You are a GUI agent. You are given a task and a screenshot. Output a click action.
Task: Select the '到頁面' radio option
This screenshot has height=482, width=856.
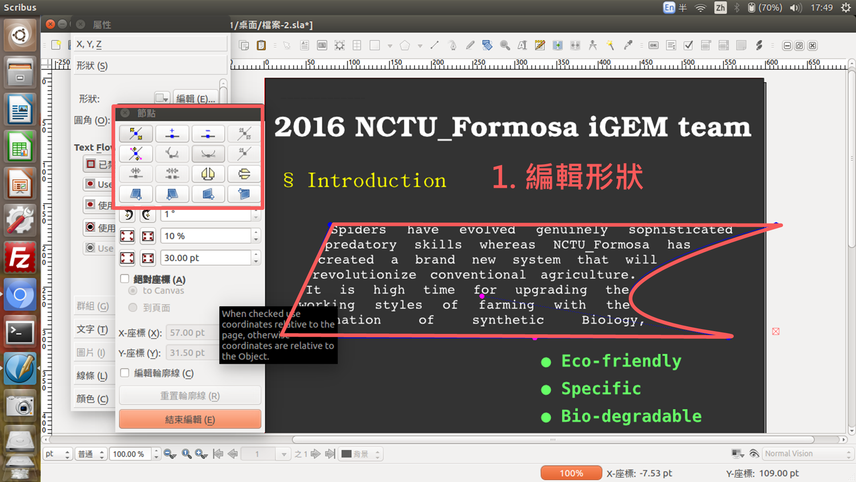[133, 308]
